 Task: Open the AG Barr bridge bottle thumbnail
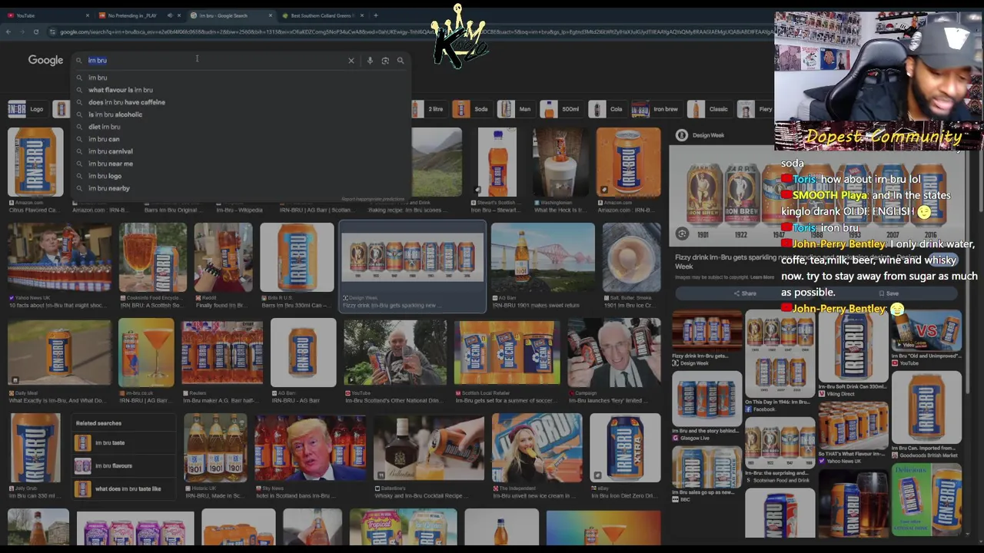pyautogui.click(x=543, y=258)
